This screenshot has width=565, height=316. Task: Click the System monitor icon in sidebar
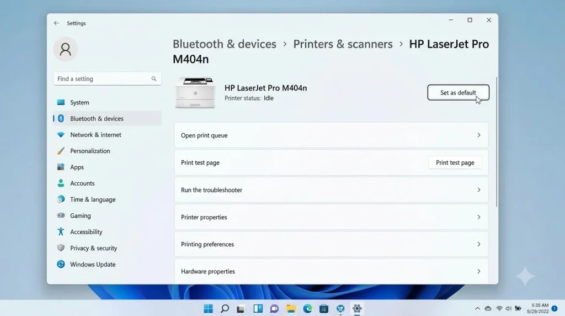point(61,102)
